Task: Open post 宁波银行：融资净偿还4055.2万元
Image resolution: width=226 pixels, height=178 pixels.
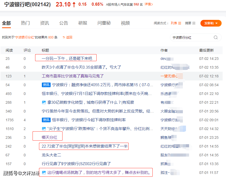Action: click(x=103, y=85)
